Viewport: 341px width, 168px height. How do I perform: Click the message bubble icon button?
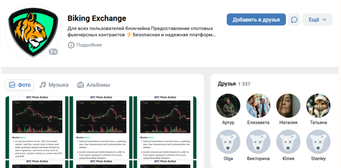coord(295,19)
